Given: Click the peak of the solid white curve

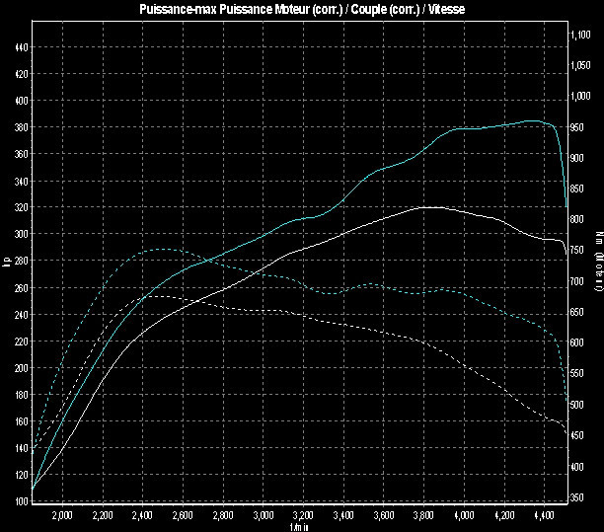Looking at the screenshot, I should 426,207.
